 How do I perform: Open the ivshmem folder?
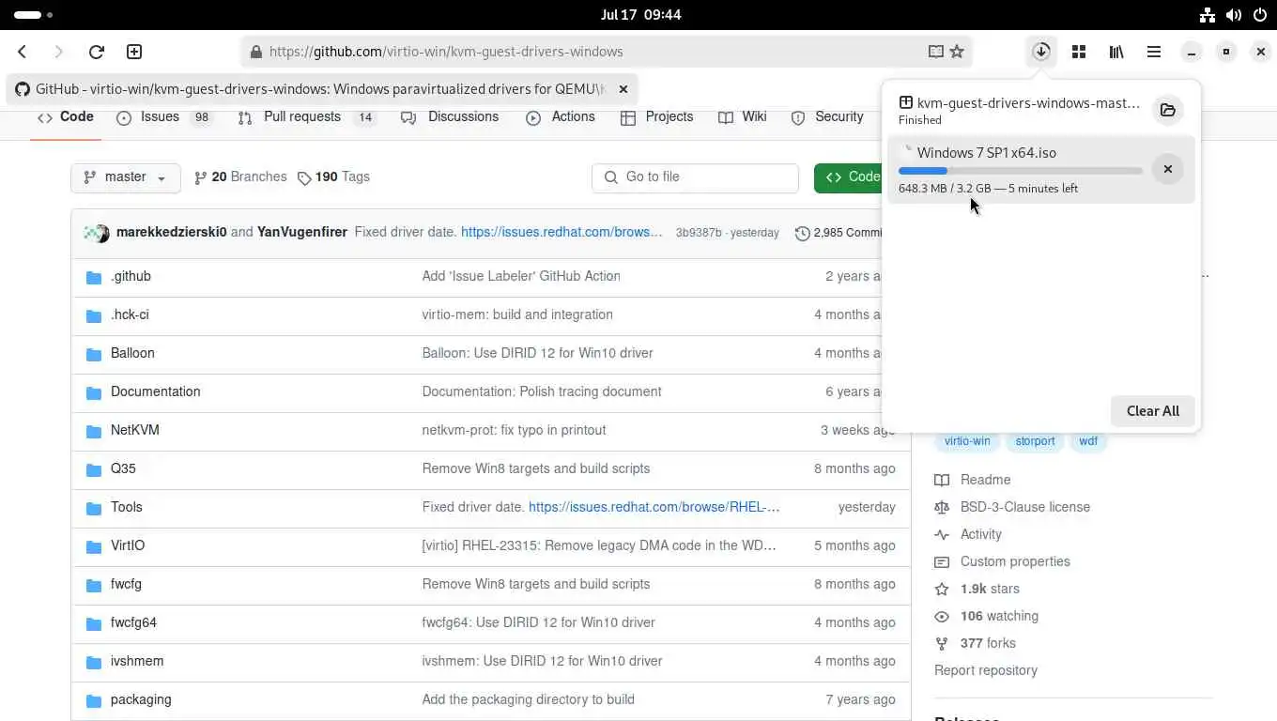click(137, 662)
